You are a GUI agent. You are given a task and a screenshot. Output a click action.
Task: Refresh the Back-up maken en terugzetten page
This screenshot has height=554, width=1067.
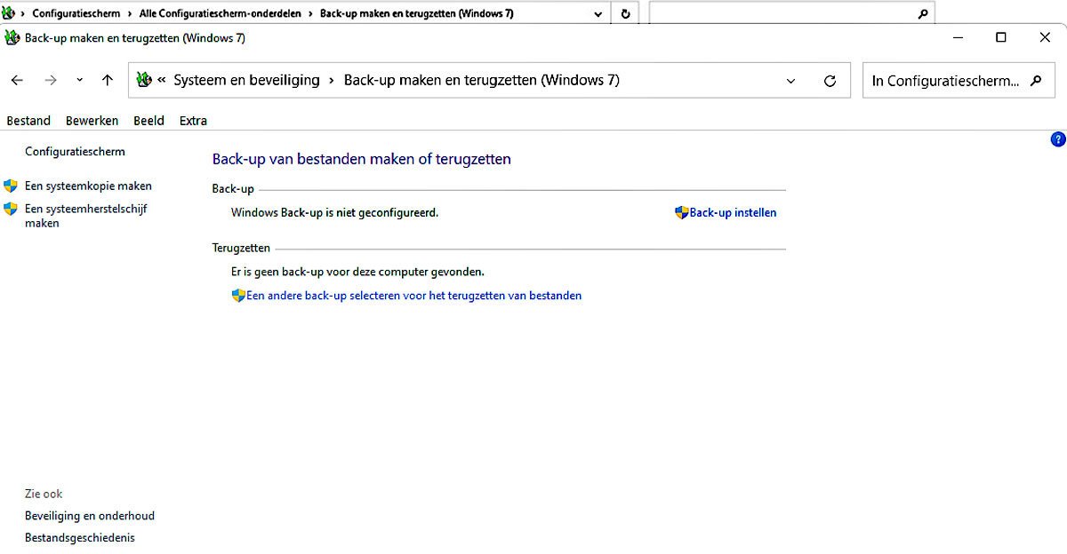(x=830, y=81)
